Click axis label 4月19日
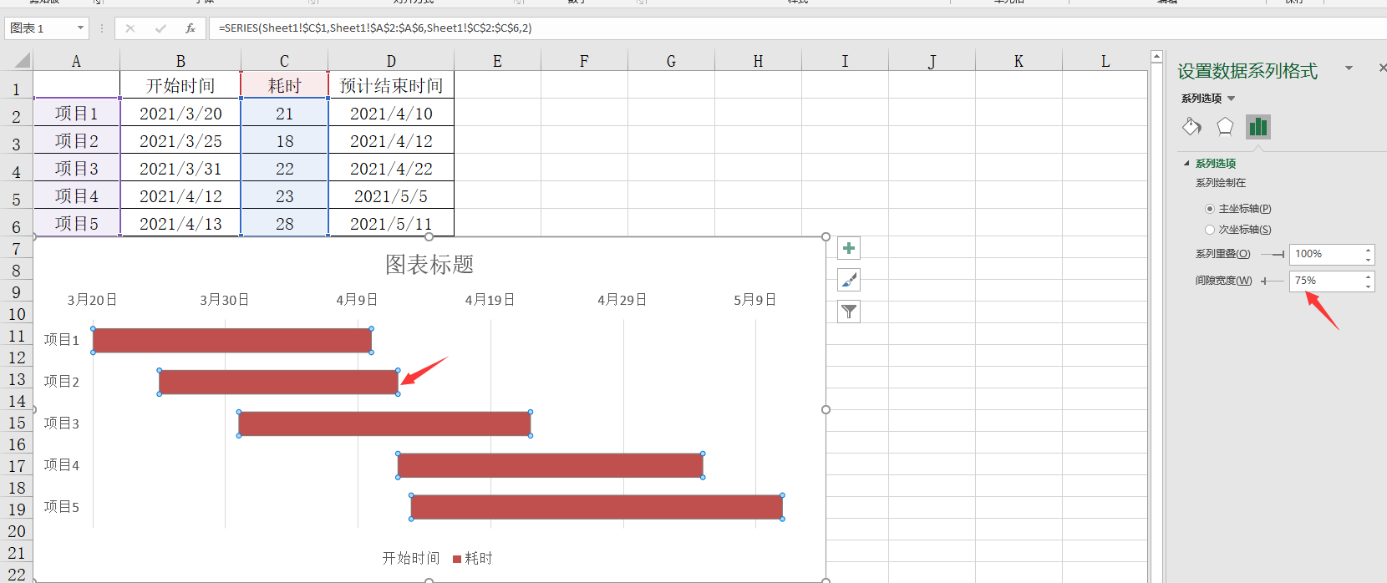 point(490,300)
